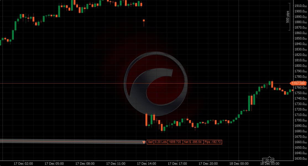Click the Sell label on position line
308x166 pixels.
(x=150, y=142)
